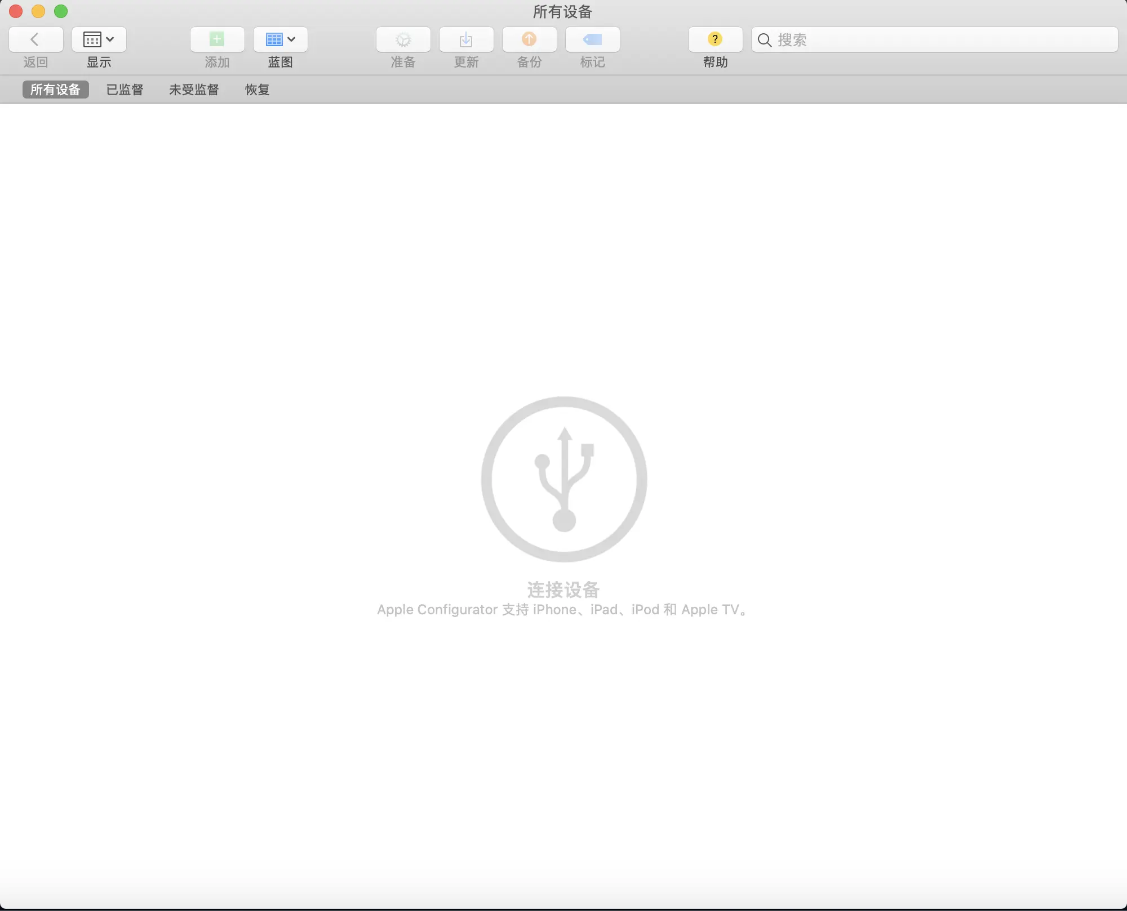Switch to the Recovery (恢复) tab
The height and width of the screenshot is (911, 1127).
click(x=257, y=90)
